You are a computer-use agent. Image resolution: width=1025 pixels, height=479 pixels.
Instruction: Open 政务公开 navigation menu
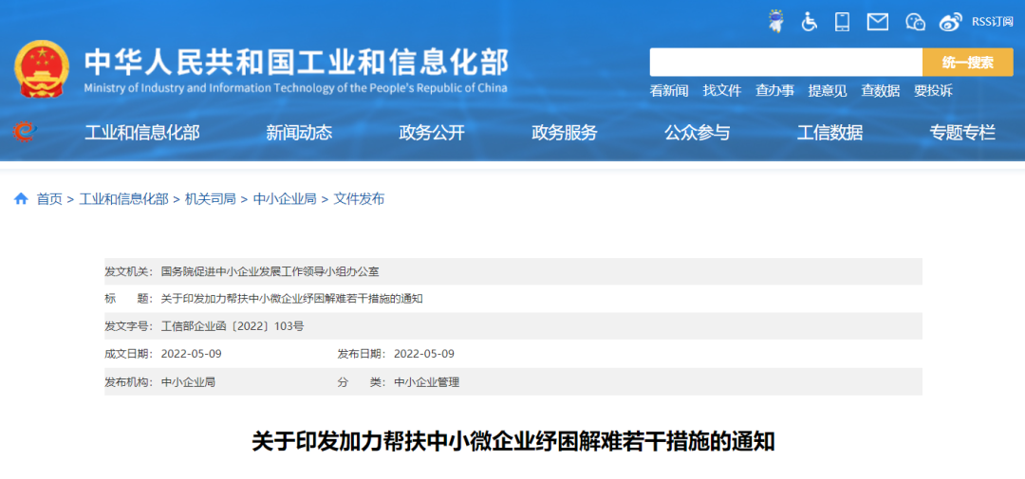click(432, 133)
